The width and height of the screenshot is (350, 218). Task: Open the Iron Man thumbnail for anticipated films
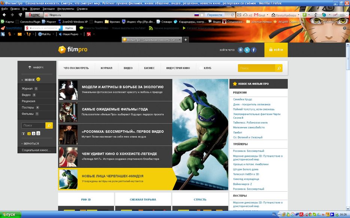68,112
